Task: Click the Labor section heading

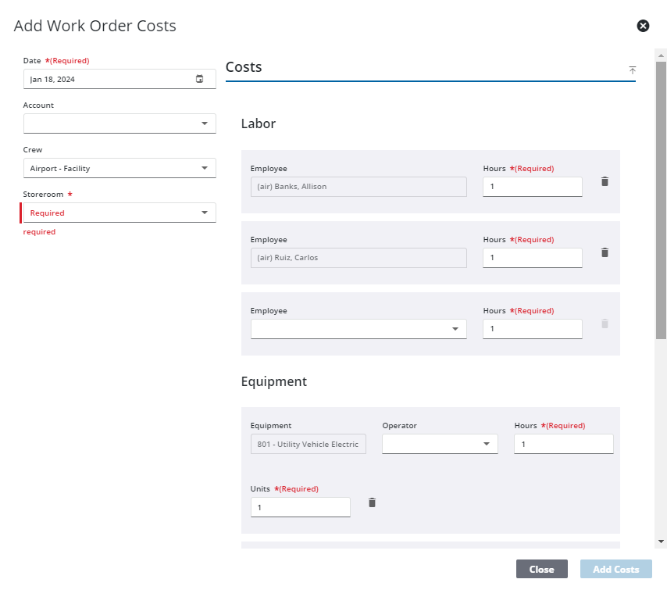Action: [x=258, y=123]
